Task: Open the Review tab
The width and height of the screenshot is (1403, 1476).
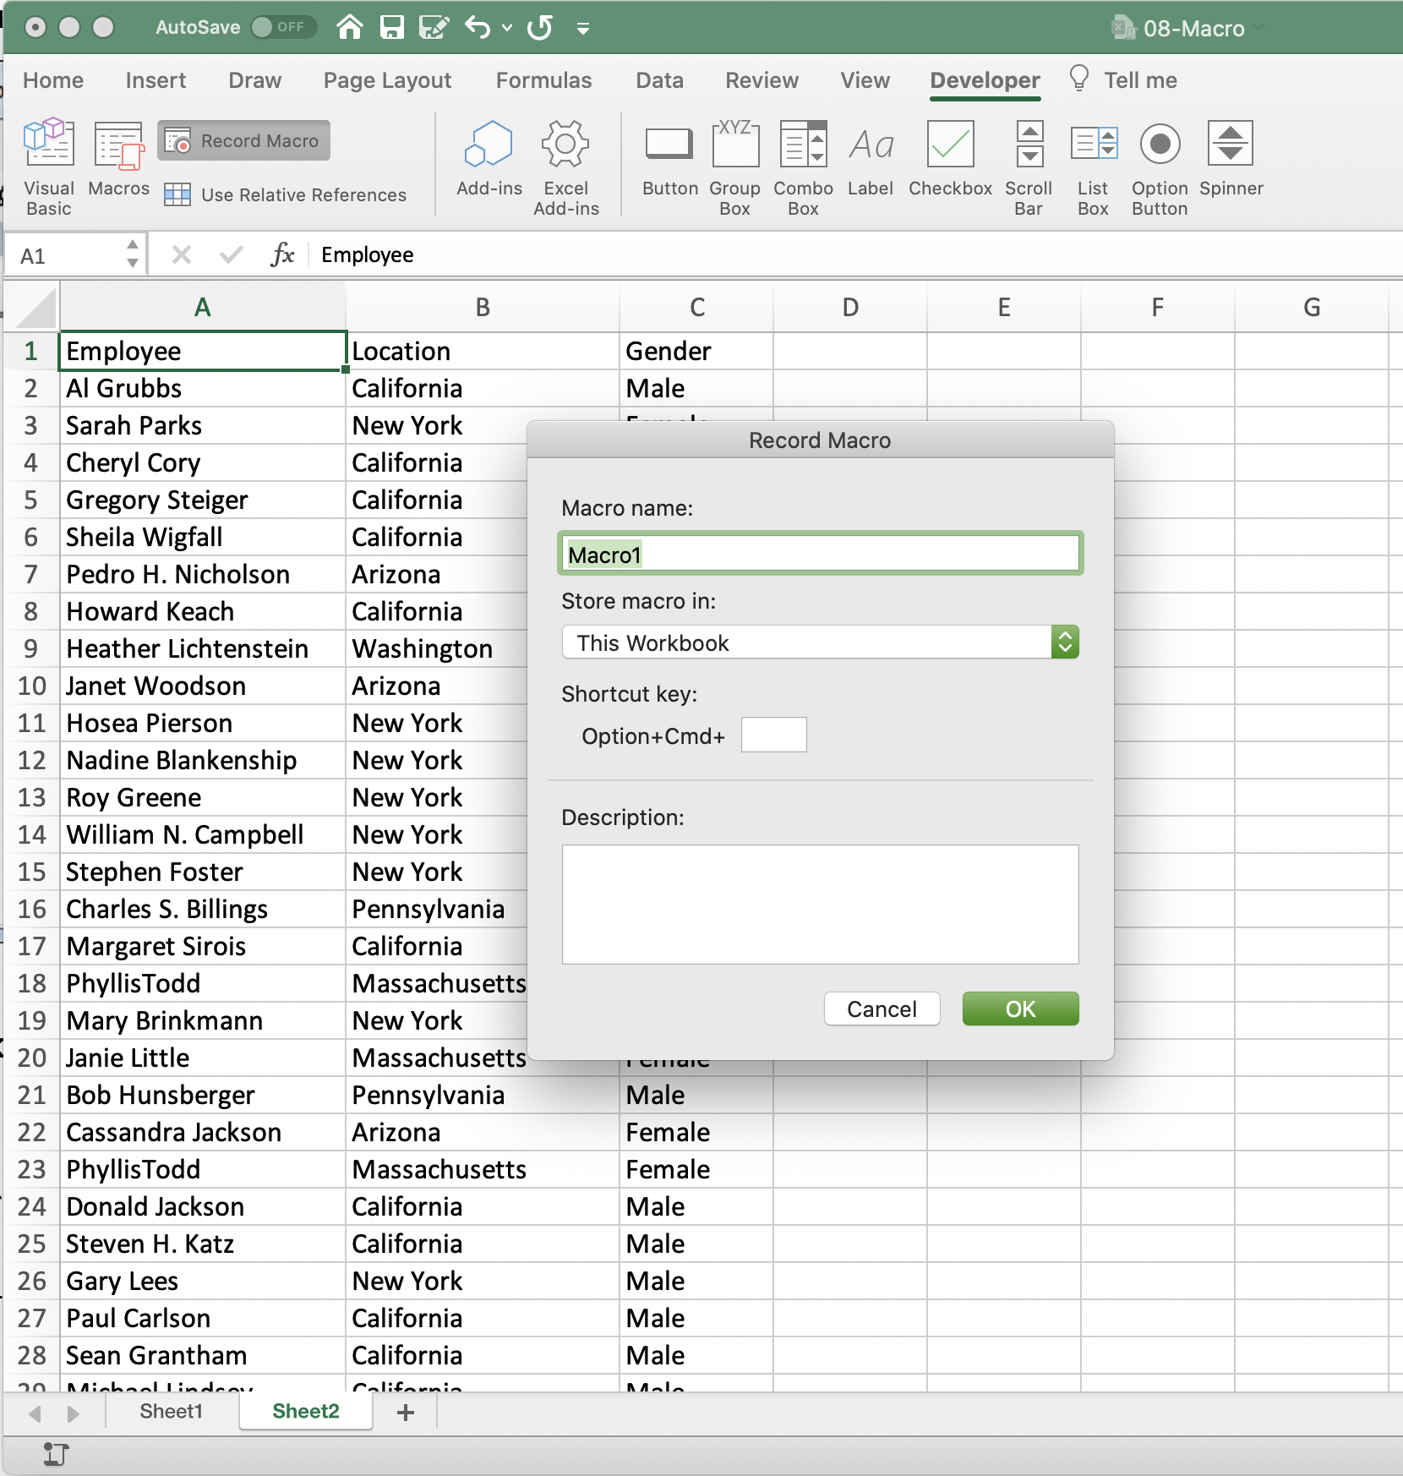Action: point(762,80)
